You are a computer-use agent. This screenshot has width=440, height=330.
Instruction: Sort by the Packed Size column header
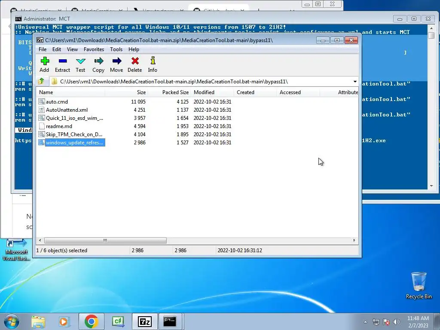point(169,92)
